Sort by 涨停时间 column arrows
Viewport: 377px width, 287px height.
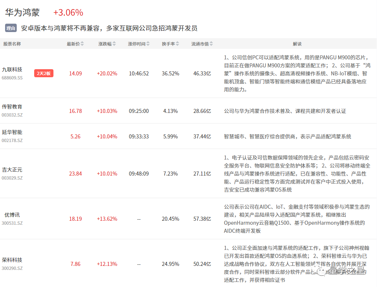pyautogui.click(x=148, y=44)
